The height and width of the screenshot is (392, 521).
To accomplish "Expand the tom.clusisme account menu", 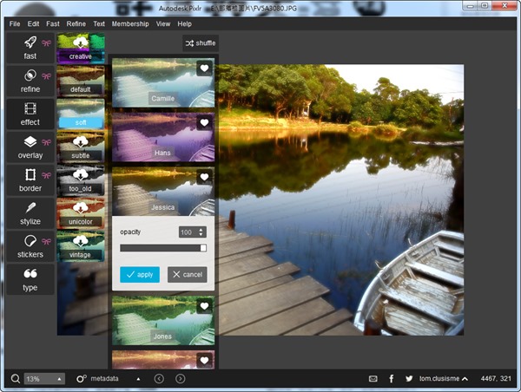I will pyautogui.click(x=465, y=379).
